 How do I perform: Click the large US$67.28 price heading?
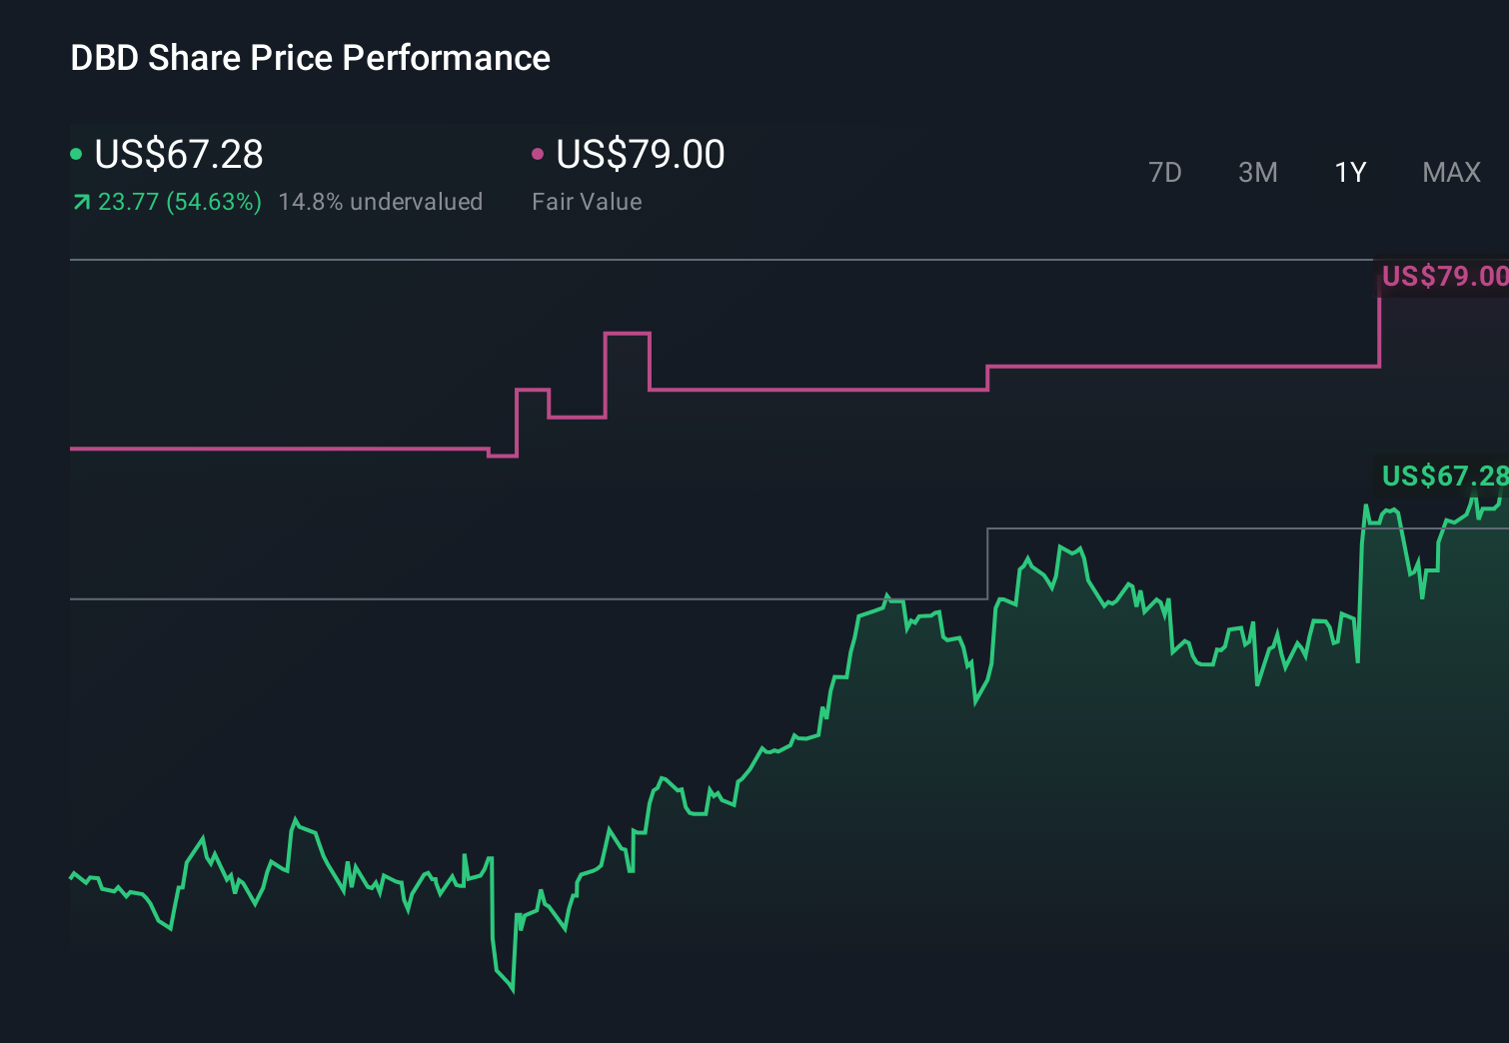(178, 155)
